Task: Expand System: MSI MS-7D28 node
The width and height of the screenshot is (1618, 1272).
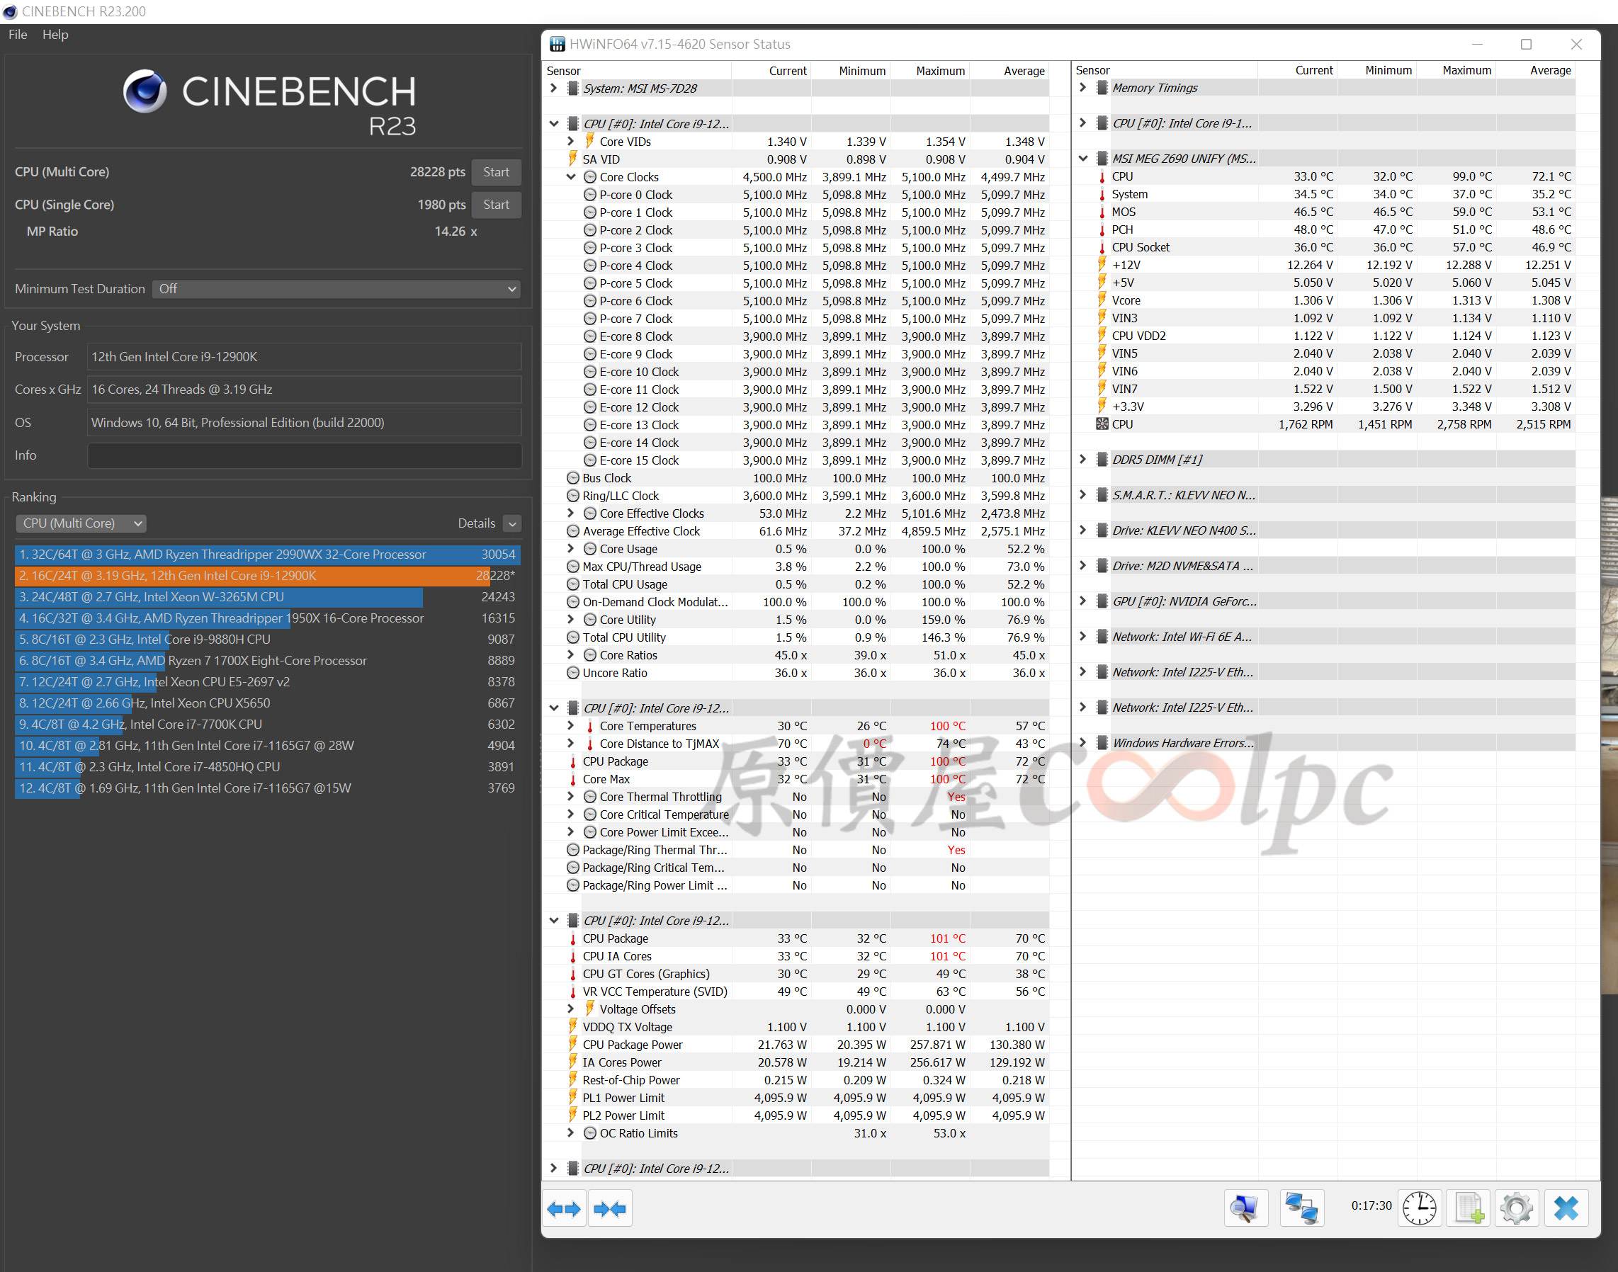Action: click(553, 88)
